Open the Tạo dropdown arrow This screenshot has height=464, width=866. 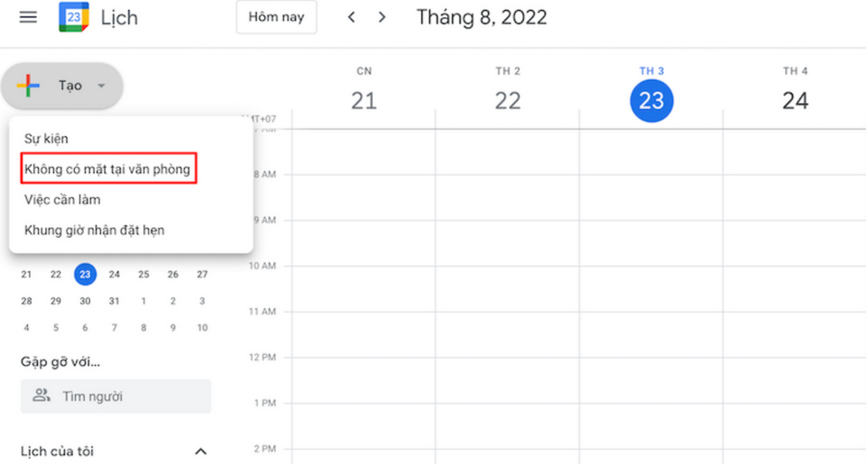pyautogui.click(x=101, y=86)
